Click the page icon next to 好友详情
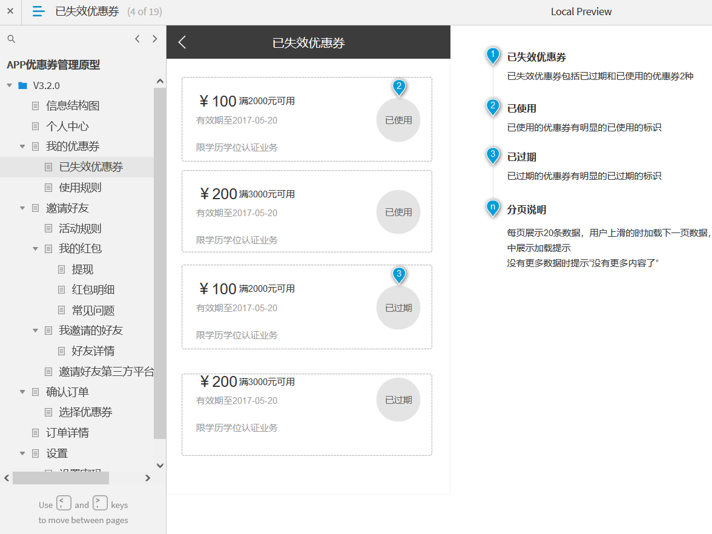 62,351
